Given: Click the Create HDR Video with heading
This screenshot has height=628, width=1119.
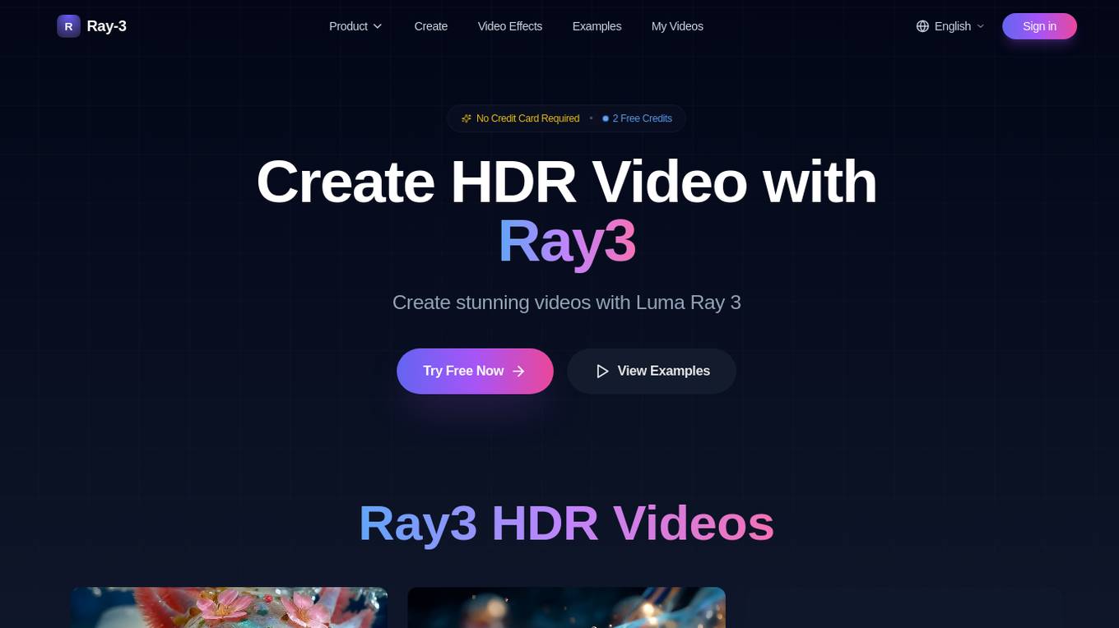Looking at the screenshot, I should click(x=567, y=182).
